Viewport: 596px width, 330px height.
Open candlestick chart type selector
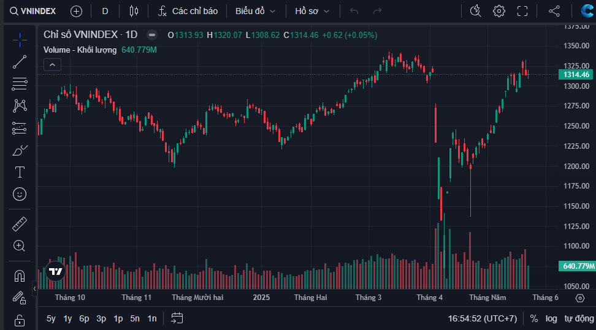[x=134, y=12]
